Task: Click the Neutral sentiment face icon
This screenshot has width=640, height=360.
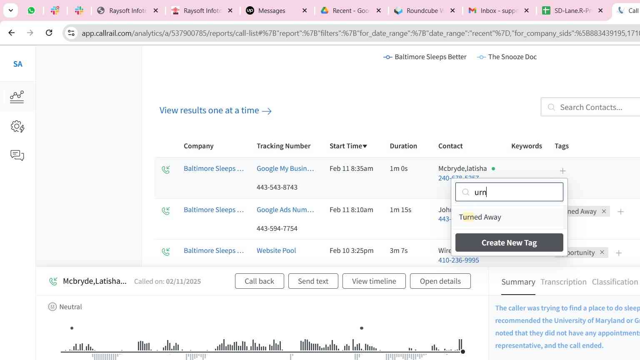Action: pyautogui.click(x=52, y=307)
